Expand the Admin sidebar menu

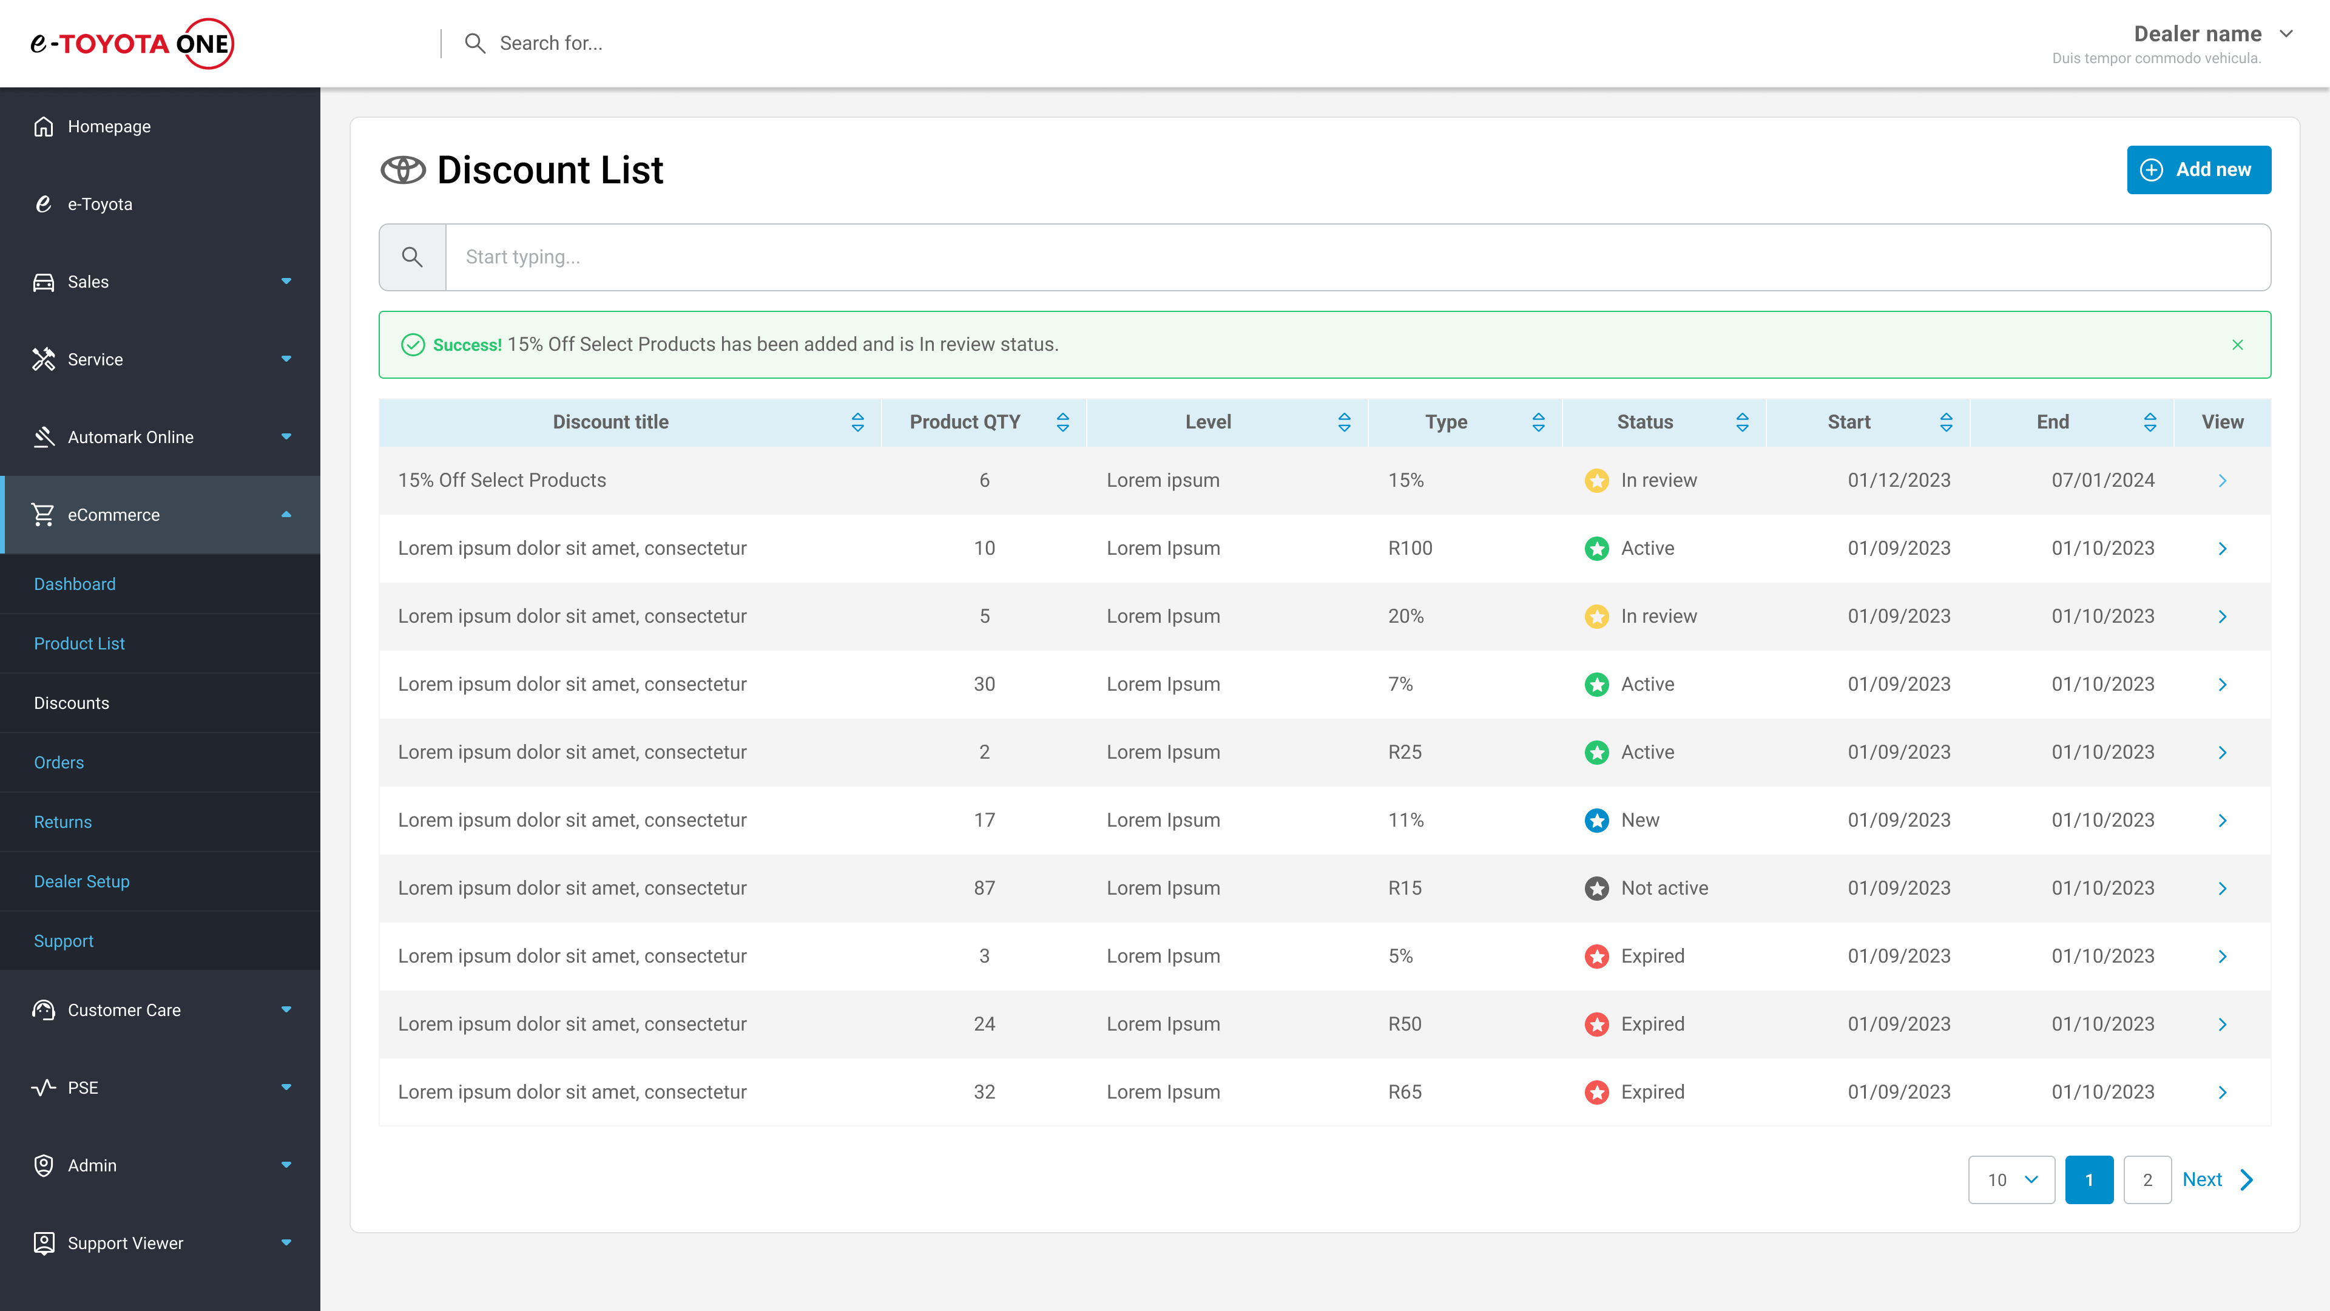coord(286,1165)
